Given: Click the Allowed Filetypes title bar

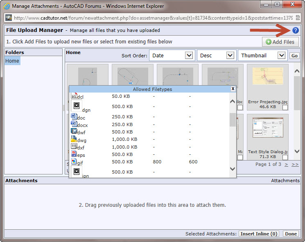Looking at the screenshot, I should point(152,89).
